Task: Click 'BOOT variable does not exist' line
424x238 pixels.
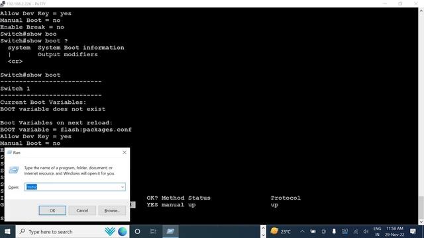Action: (53, 109)
